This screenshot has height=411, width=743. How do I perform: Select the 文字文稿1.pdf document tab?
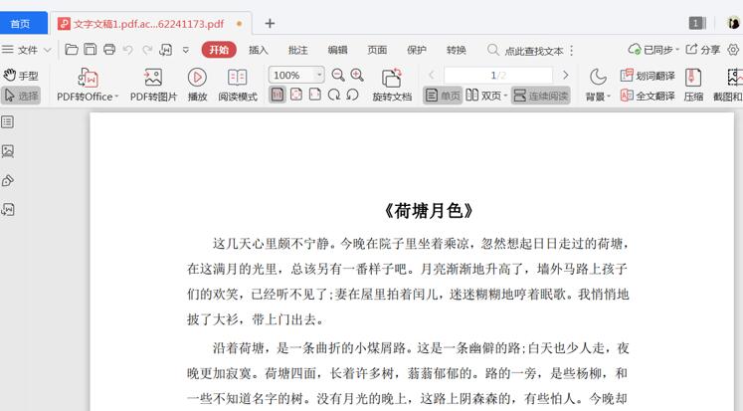point(148,24)
